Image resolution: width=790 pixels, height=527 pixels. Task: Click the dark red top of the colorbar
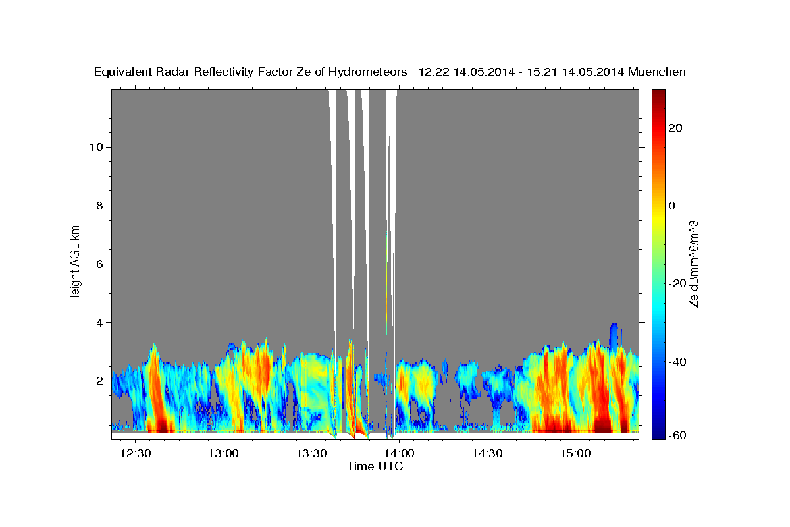point(658,94)
